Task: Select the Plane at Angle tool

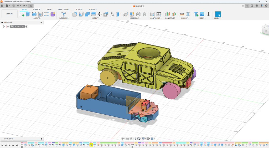Action: (174, 14)
